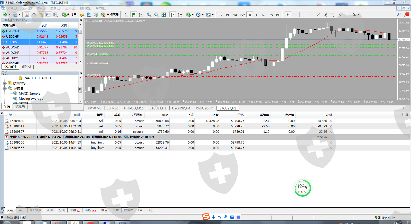Screen dimensions: 411x224
Task: Open the 账户历史 terminal tab
Action: 36,210
